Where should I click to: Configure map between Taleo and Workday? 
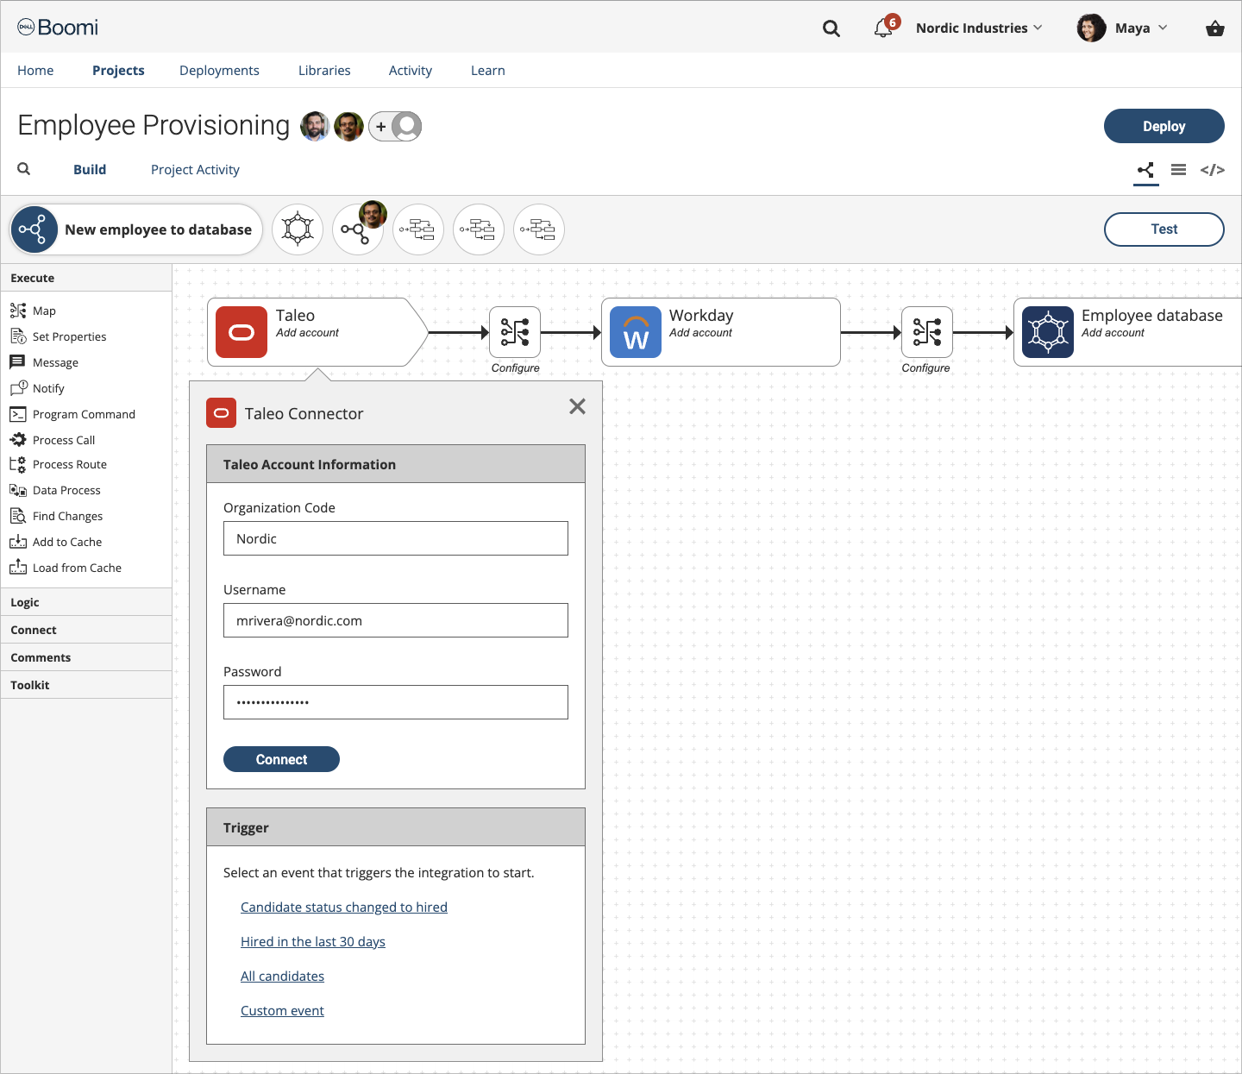[515, 332]
